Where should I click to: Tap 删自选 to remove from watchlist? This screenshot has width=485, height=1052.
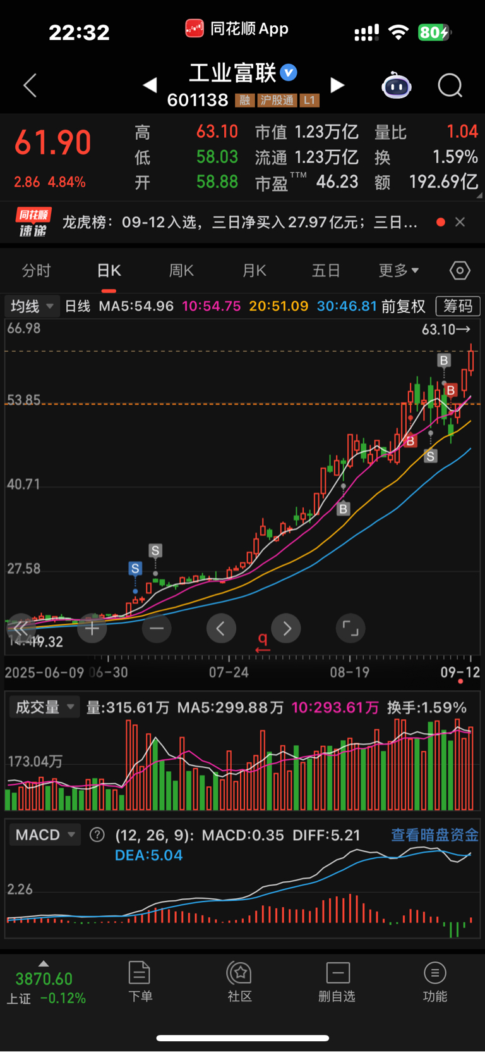[337, 981]
